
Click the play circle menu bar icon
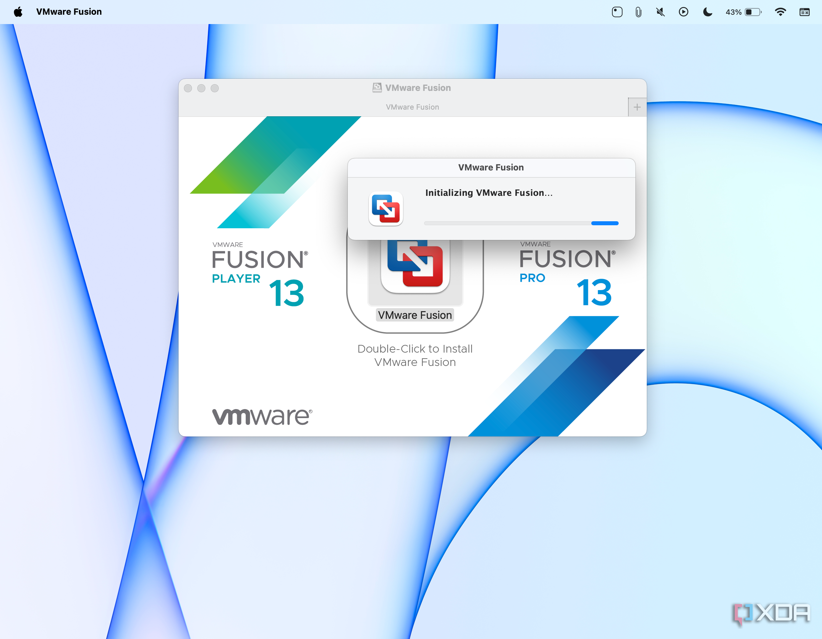684,12
